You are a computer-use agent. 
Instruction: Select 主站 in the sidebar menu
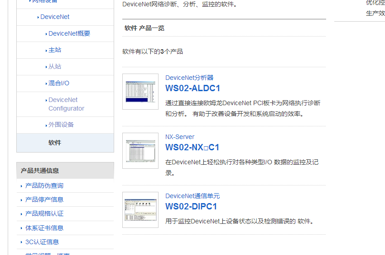coord(55,50)
